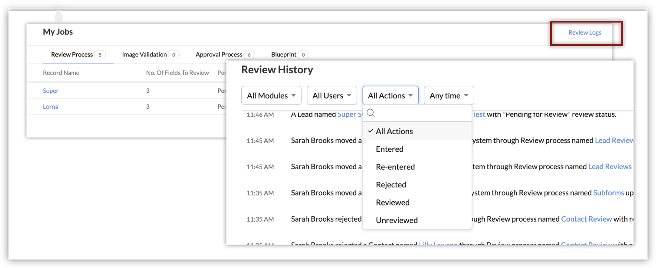Select the Re-entered action filter
656x268 pixels.
[x=417, y=167]
